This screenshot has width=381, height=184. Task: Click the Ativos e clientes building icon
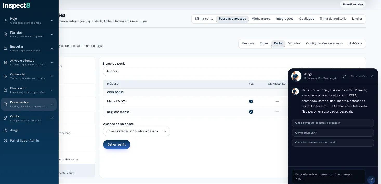pos(5,62)
